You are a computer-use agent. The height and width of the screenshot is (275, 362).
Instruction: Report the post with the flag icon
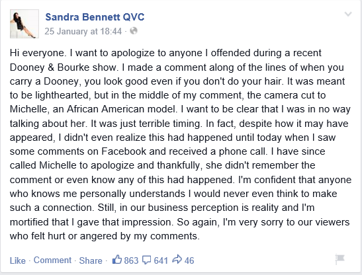pyautogui.click(x=340, y=259)
